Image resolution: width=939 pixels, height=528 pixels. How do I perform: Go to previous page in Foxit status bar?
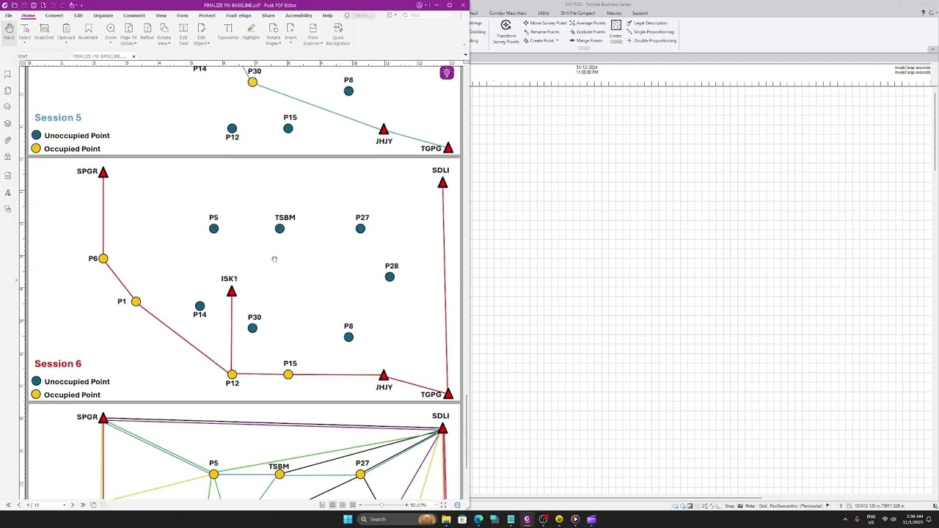coord(19,505)
